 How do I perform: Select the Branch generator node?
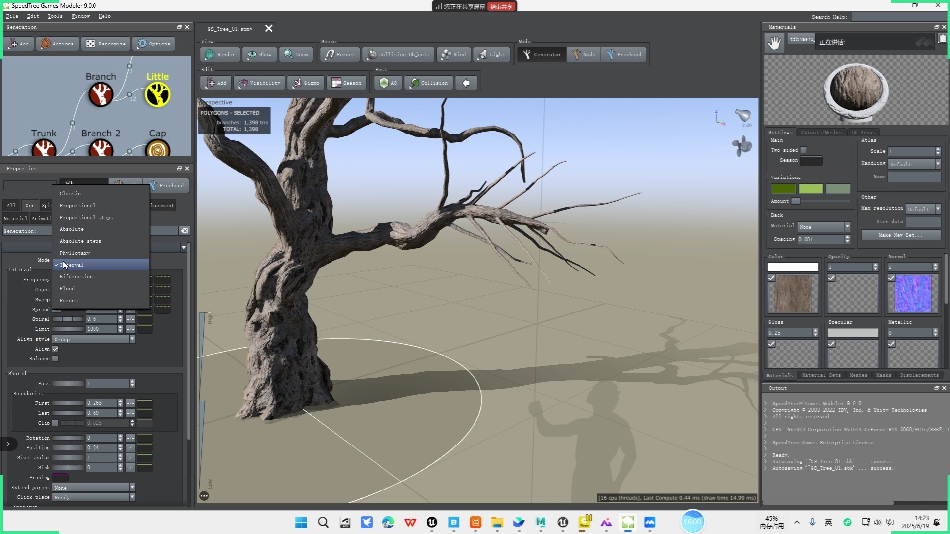pos(100,94)
